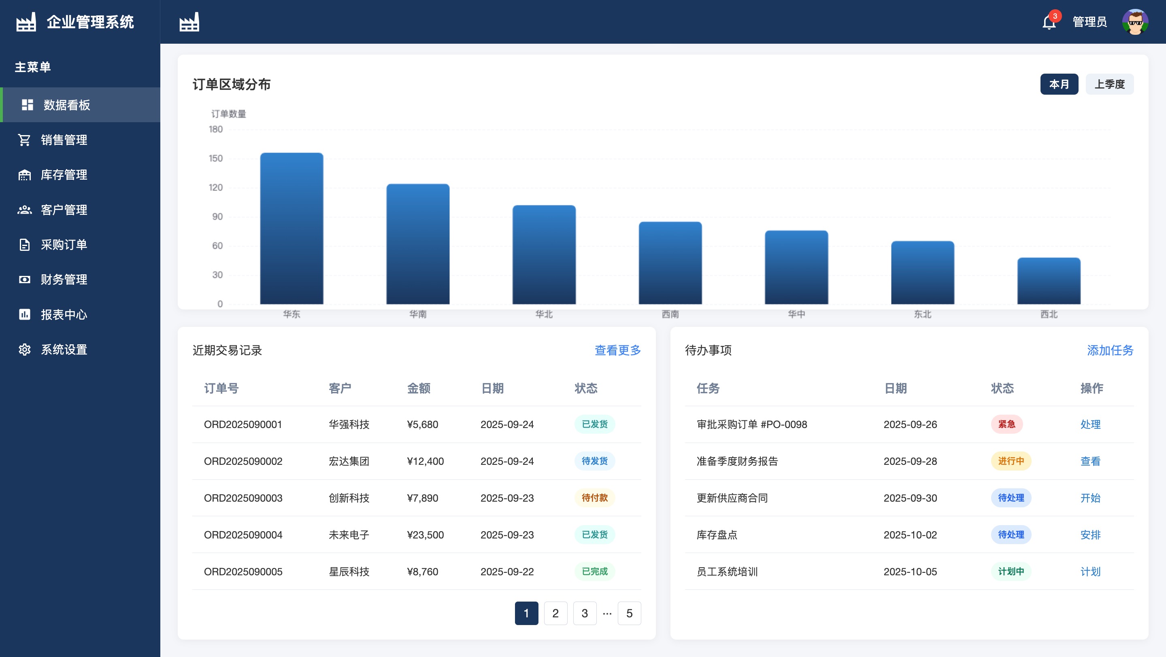Click the shopping cart sales icon
This screenshot has height=657, width=1166.
pos(24,140)
